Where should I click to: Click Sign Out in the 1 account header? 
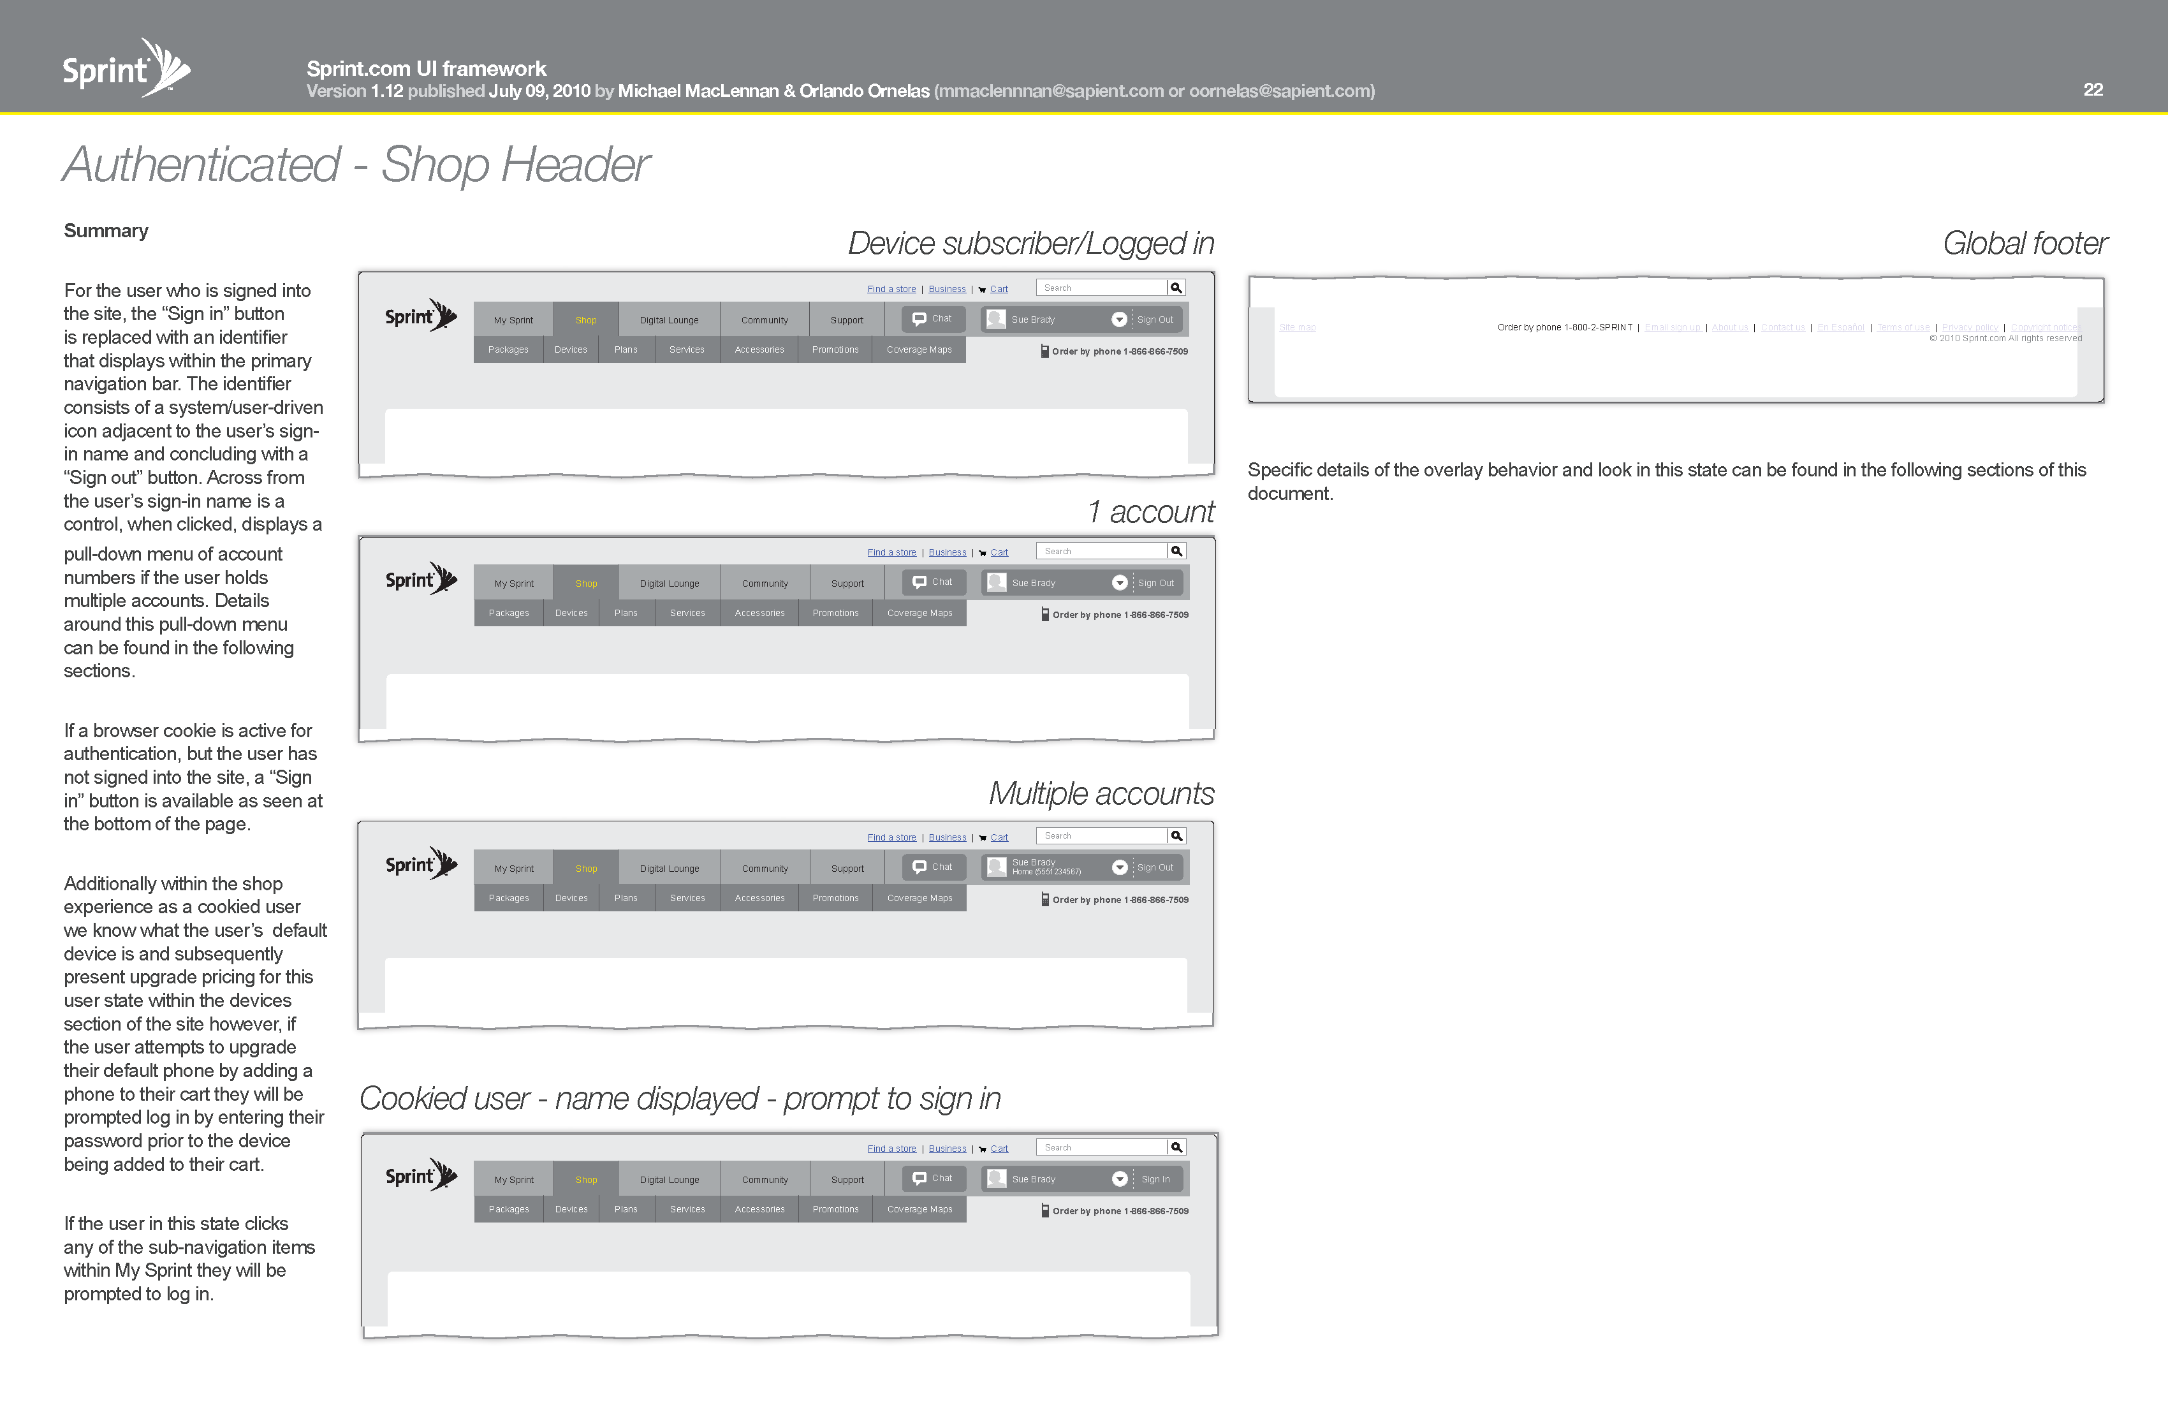point(1155,583)
